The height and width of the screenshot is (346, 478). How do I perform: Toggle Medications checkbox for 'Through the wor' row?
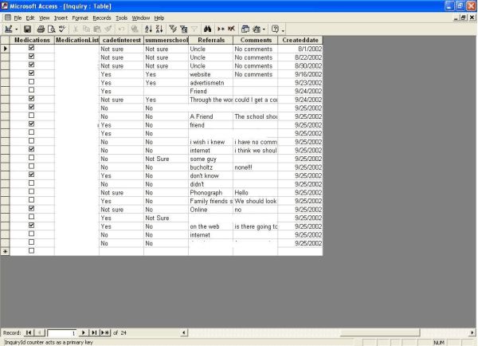point(31,99)
